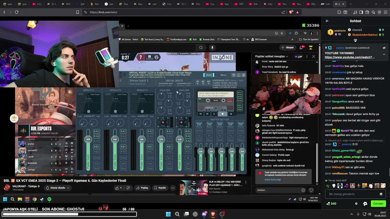Open Hardware Out A2 device selector
Screen dimensions: 390x219
pyautogui.click(x=203, y=82)
